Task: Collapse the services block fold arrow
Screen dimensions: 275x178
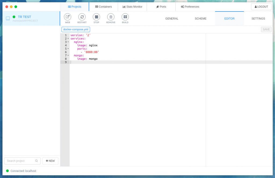Action: pos(68,38)
